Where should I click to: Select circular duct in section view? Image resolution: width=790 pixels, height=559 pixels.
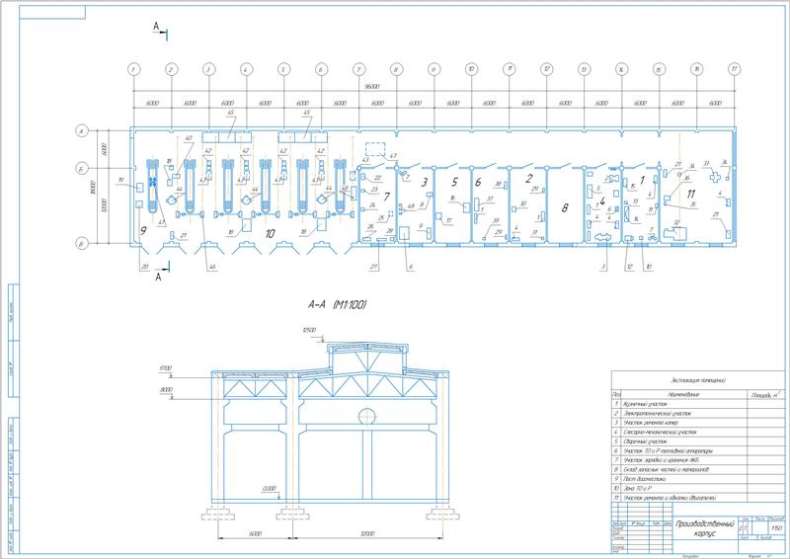(367, 417)
